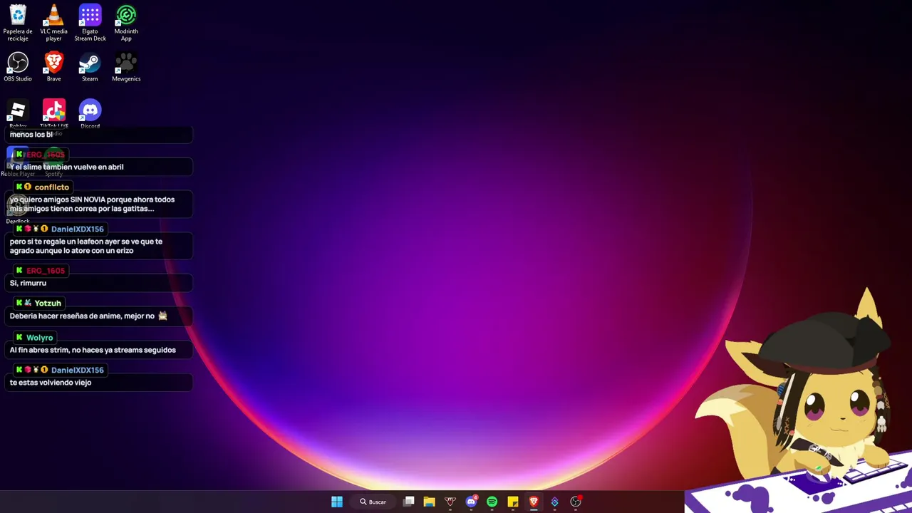The image size is (912, 513).
Task: Click the red-and-white winged taskbar icon
Action: 450,502
